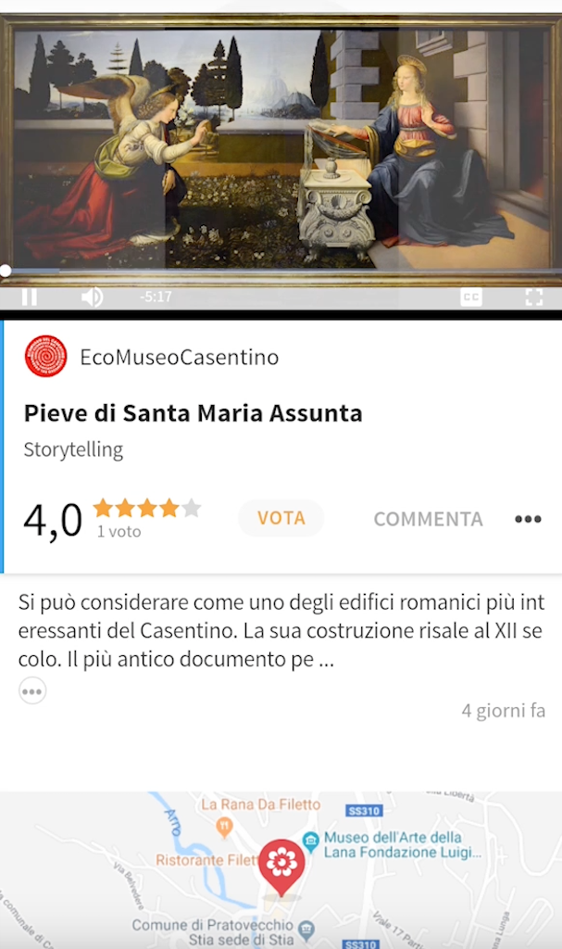Click the VOTA button
Image resolution: width=562 pixels, height=949 pixels.
[x=281, y=518]
